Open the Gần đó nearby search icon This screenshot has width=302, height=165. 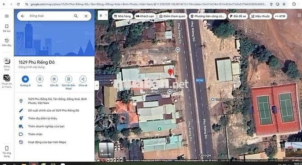(x=54, y=79)
